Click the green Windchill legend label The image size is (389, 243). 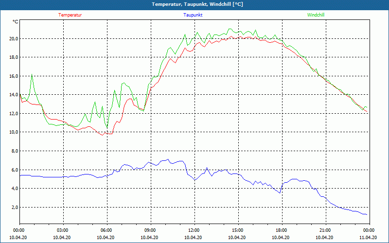[x=316, y=15]
